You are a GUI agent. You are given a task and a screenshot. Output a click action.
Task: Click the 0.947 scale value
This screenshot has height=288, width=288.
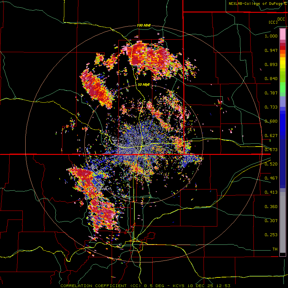tap(271, 50)
